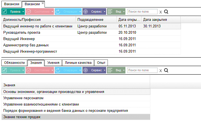Select Управление взаимоотношениями с клиентами row

tap(76, 104)
